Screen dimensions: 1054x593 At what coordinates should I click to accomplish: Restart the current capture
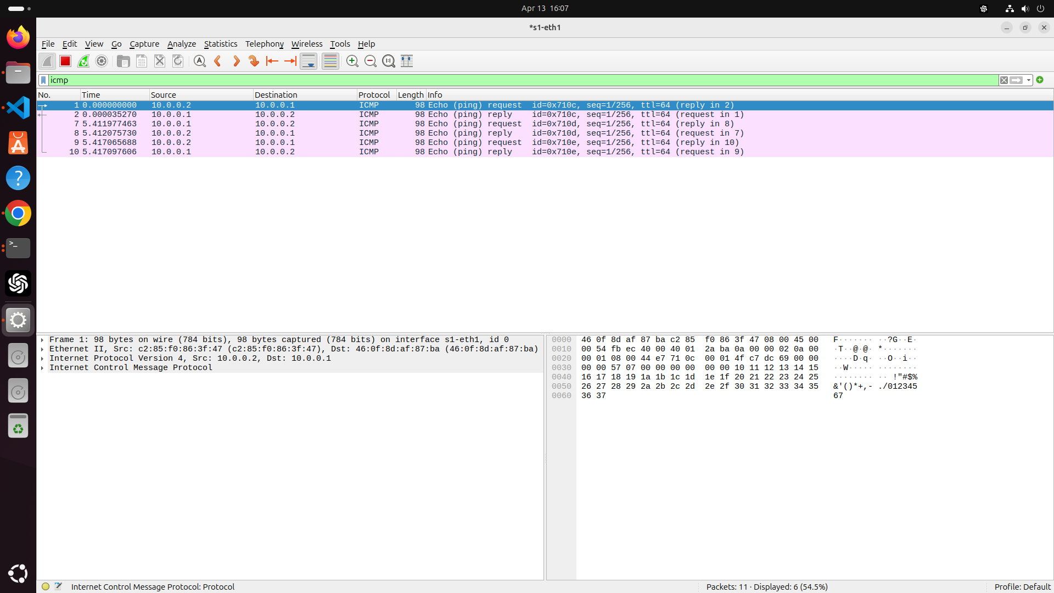[83, 61]
